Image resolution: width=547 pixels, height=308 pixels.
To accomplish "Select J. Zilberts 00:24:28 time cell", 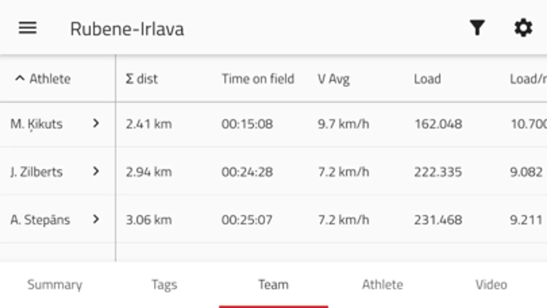I will (x=247, y=172).
